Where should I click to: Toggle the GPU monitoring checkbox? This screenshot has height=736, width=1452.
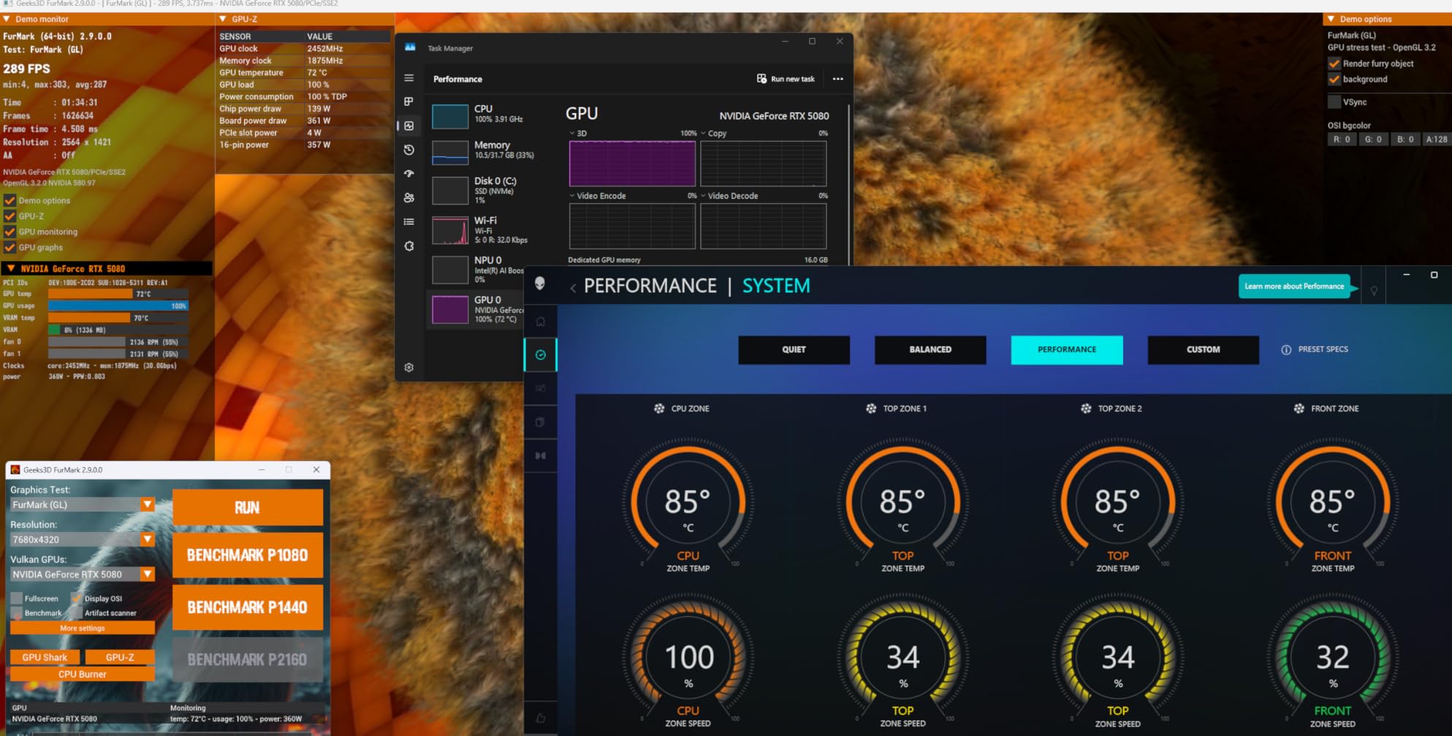click(x=10, y=232)
